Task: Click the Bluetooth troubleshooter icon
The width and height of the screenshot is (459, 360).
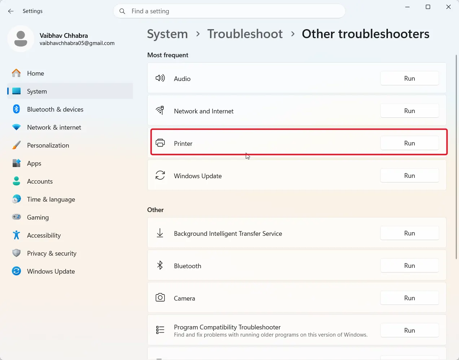Action: pyautogui.click(x=160, y=265)
